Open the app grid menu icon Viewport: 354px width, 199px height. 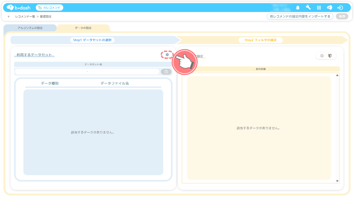[319, 8]
